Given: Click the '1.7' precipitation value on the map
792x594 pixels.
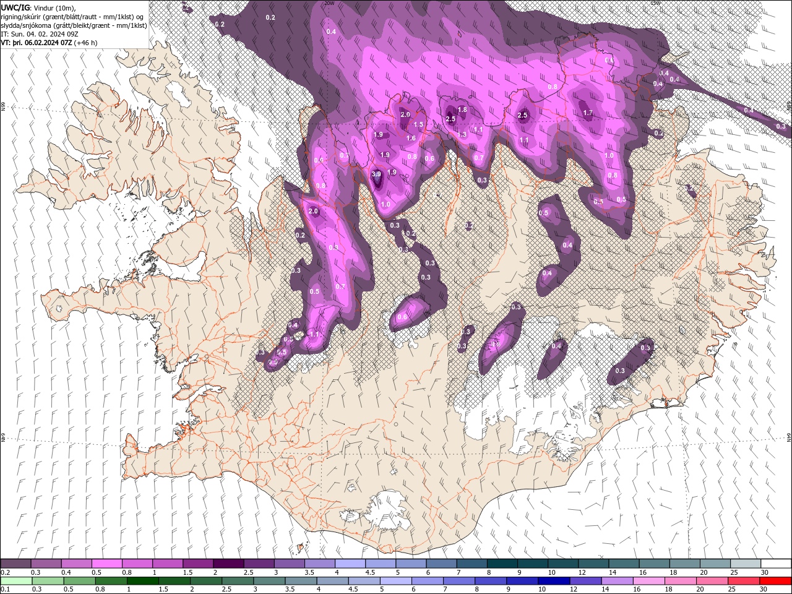Looking at the screenshot, I should click(588, 113).
